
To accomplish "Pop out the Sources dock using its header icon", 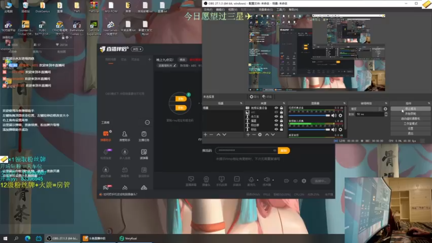I will pos(284,103).
